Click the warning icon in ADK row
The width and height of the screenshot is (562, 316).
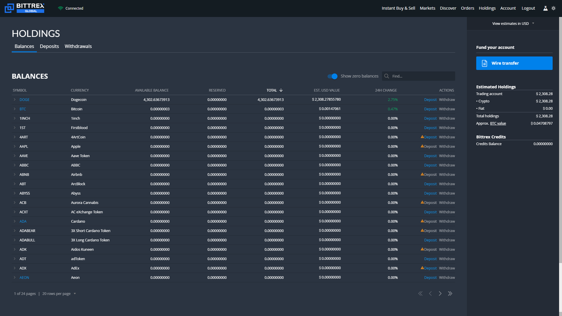pyautogui.click(x=422, y=249)
